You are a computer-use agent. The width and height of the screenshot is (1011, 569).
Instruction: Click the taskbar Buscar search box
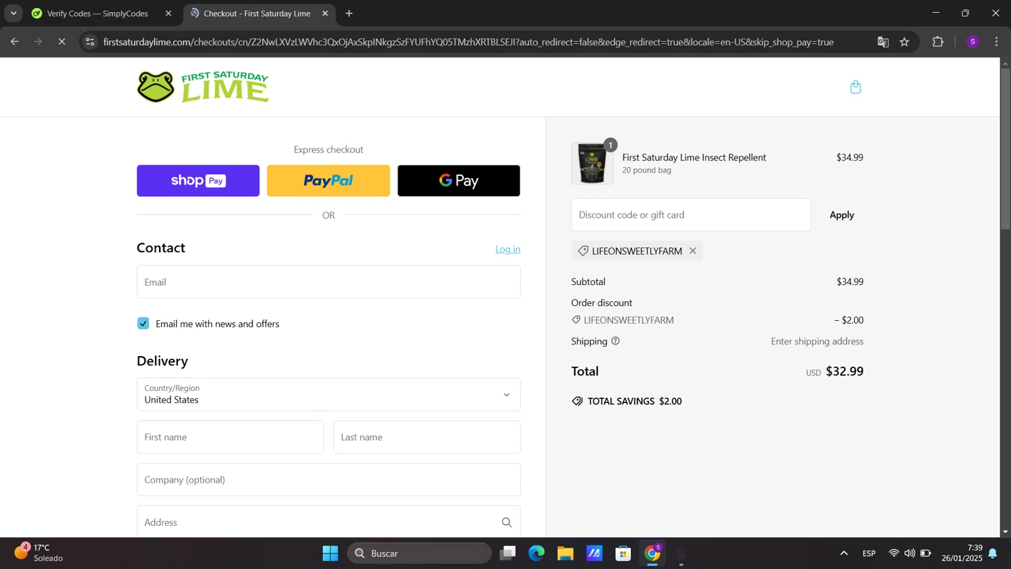(419, 553)
